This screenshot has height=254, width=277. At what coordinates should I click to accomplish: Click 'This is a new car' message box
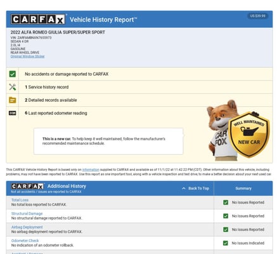108,141
